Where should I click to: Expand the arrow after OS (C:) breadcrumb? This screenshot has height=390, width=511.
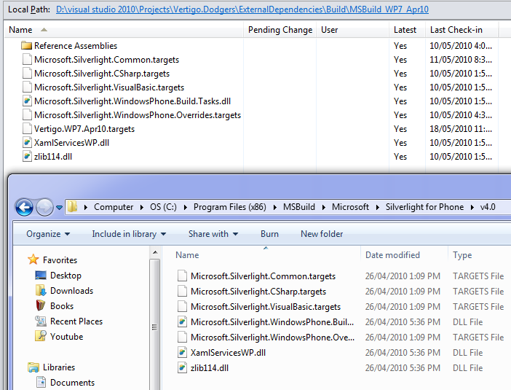(x=185, y=207)
